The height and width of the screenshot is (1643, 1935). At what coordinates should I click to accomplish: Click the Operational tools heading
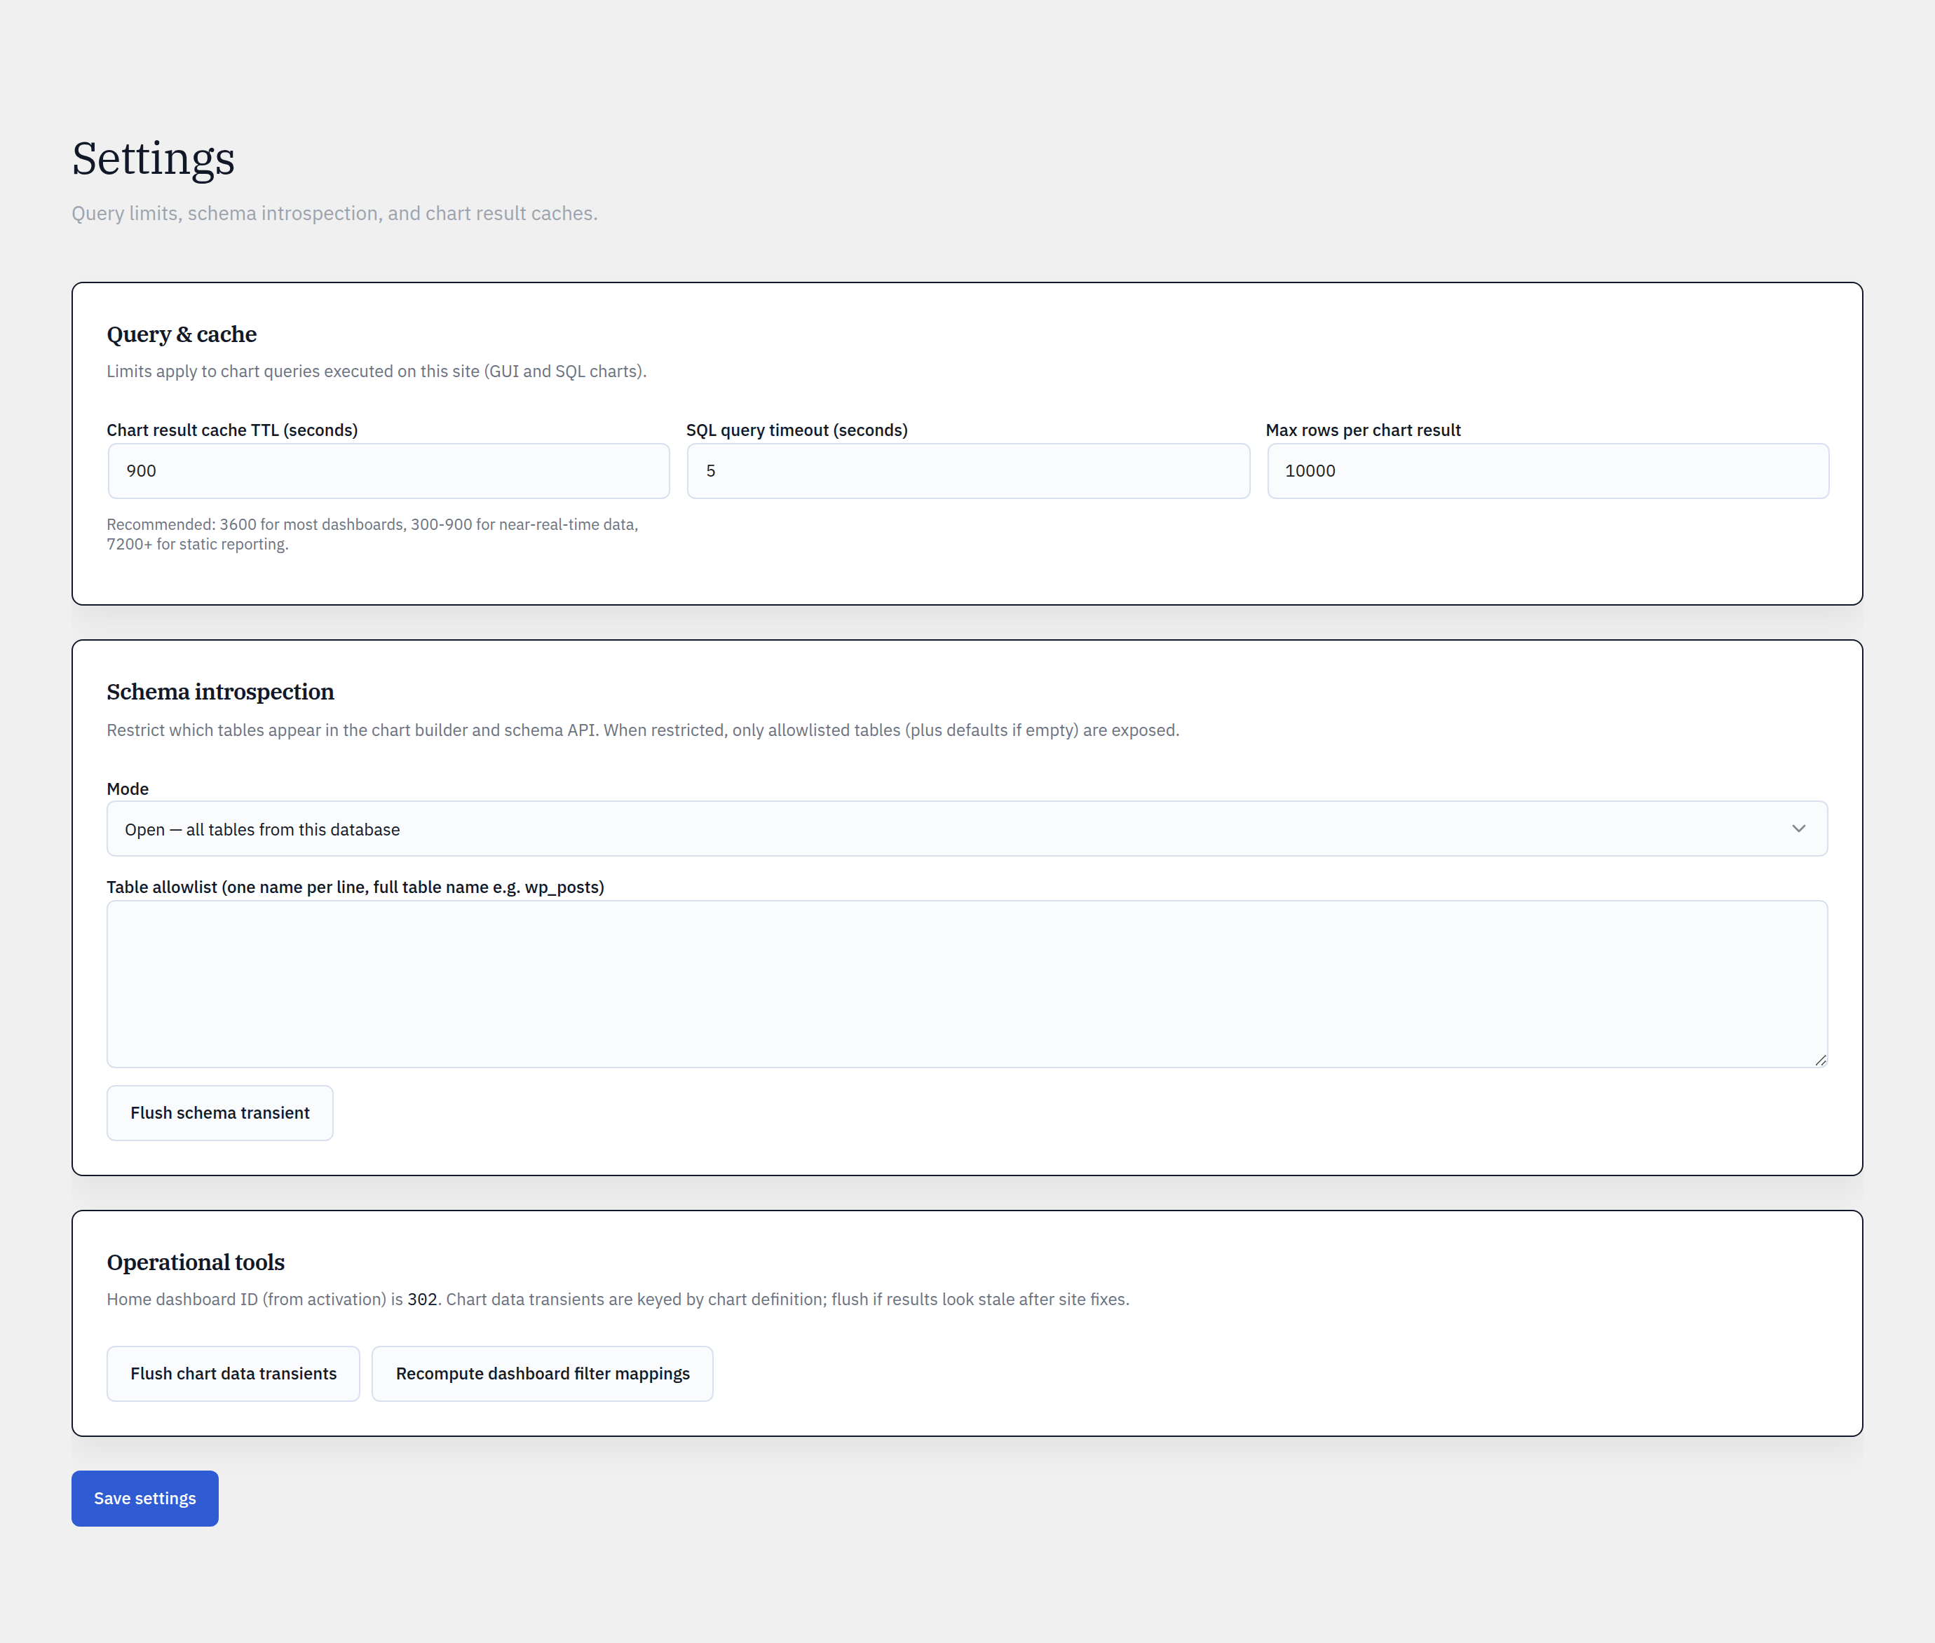point(196,1262)
